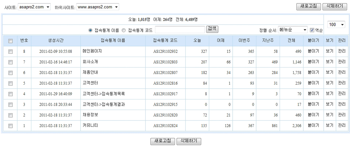Click 보기 link for 채용정보 row

[329, 115]
